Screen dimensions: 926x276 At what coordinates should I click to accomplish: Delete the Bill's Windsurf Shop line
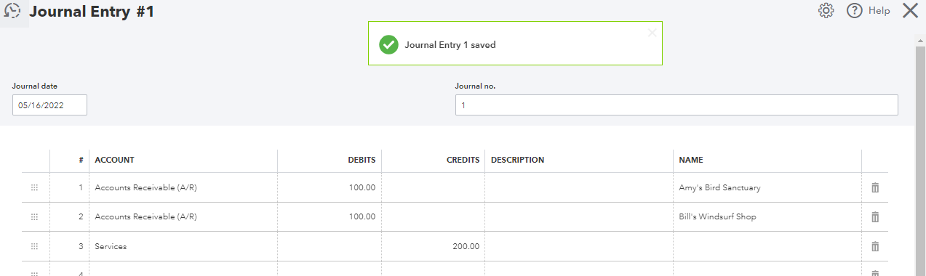pyautogui.click(x=875, y=216)
